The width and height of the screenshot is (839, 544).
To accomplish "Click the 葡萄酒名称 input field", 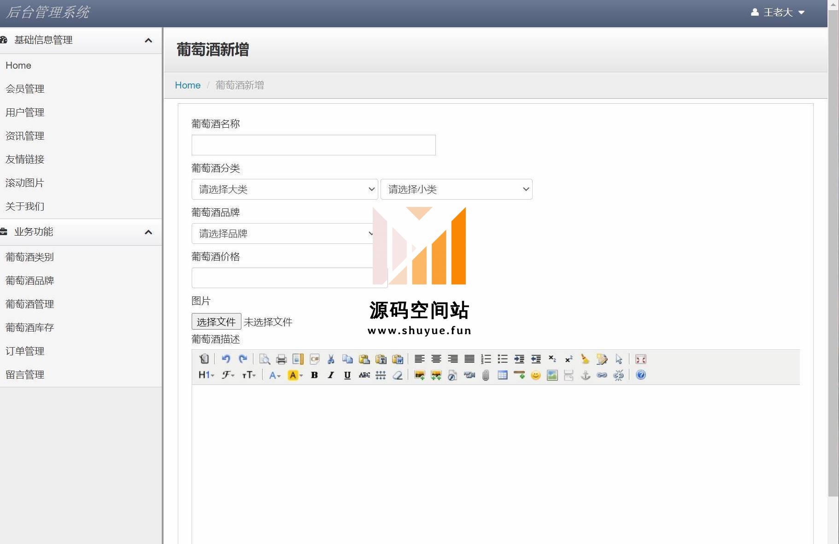I will pyautogui.click(x=313, y=145).
